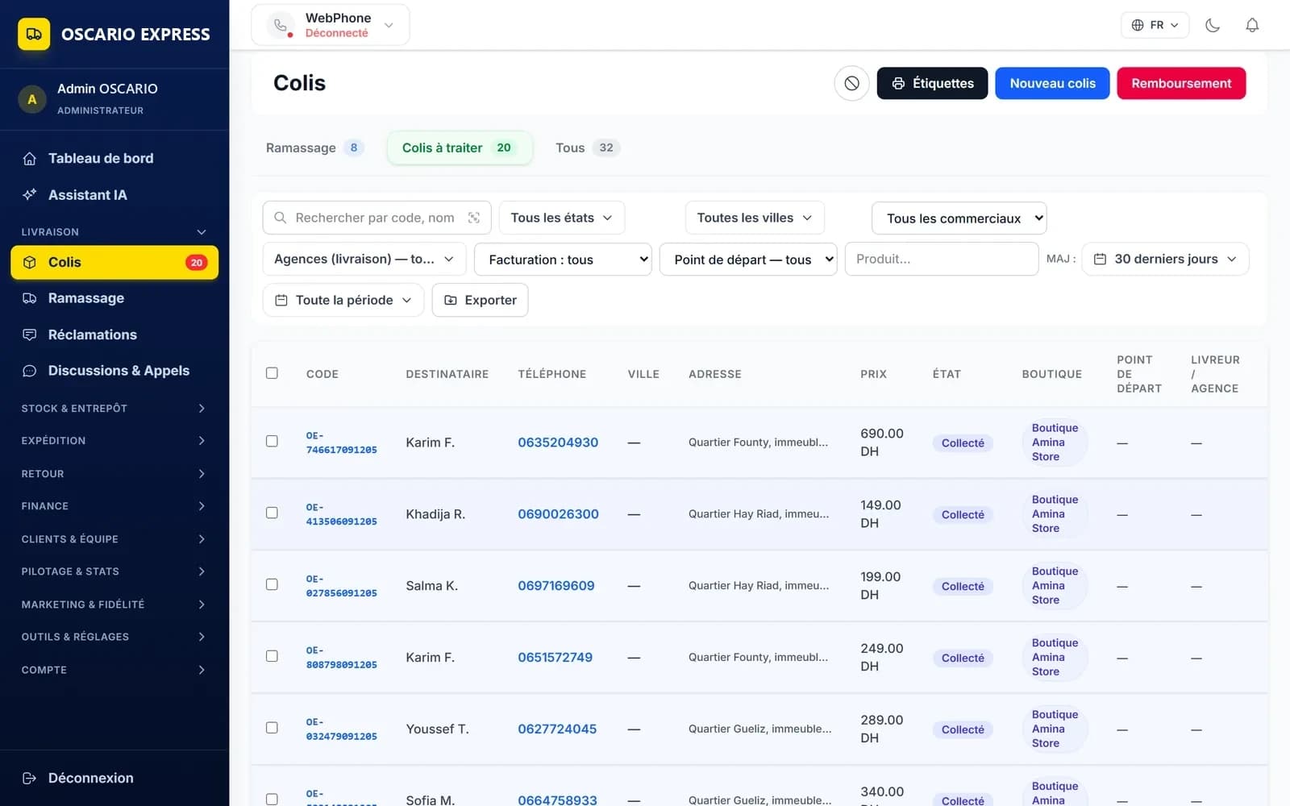Image resolution: width=1290 pixels, height=806 pixels.
Task: Open the Toute la période dropdown
Action: click(343, 300)
